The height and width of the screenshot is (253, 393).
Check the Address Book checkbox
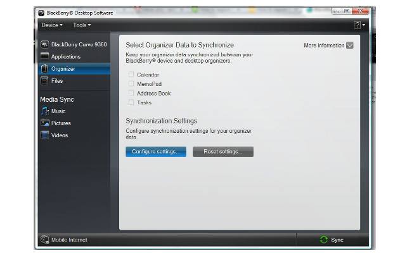131,93
